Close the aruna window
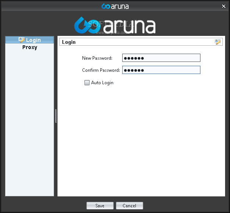Viewport: 230px width, 213px height. 224,6
